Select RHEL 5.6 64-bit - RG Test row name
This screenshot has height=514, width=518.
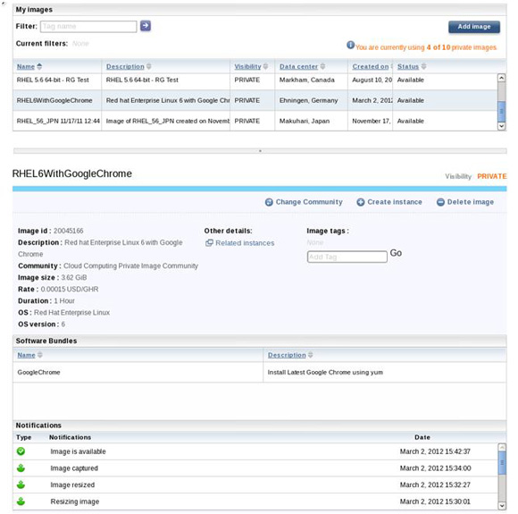tap(53, 80)
